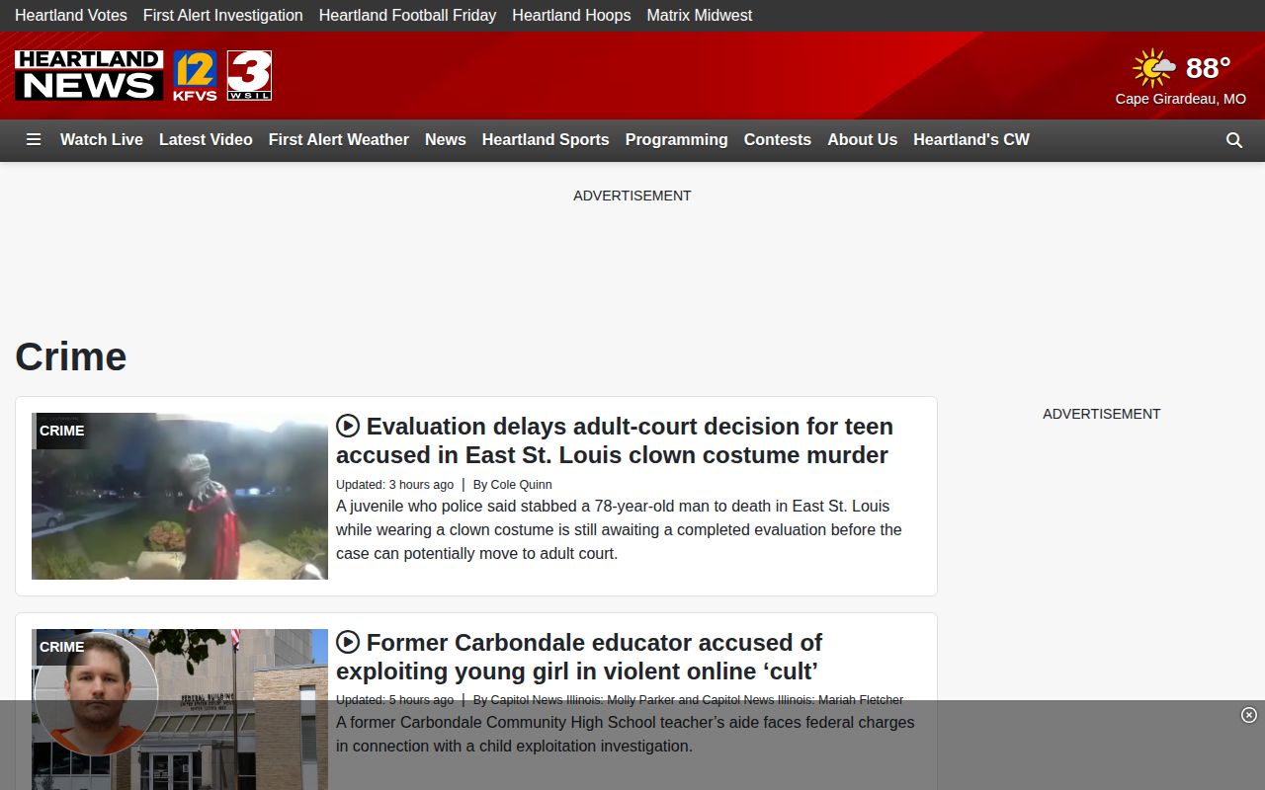This screenshot has width=1265, height=790.
Task: Click the clown costume article thumbnail
Action: click(180, 496)
